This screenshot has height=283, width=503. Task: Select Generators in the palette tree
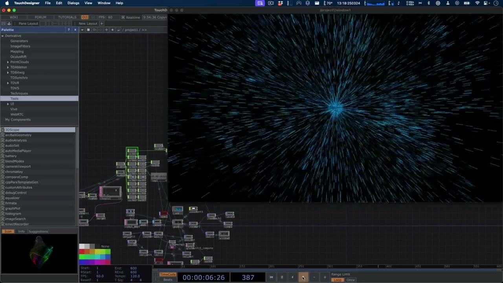pos(19,41)
